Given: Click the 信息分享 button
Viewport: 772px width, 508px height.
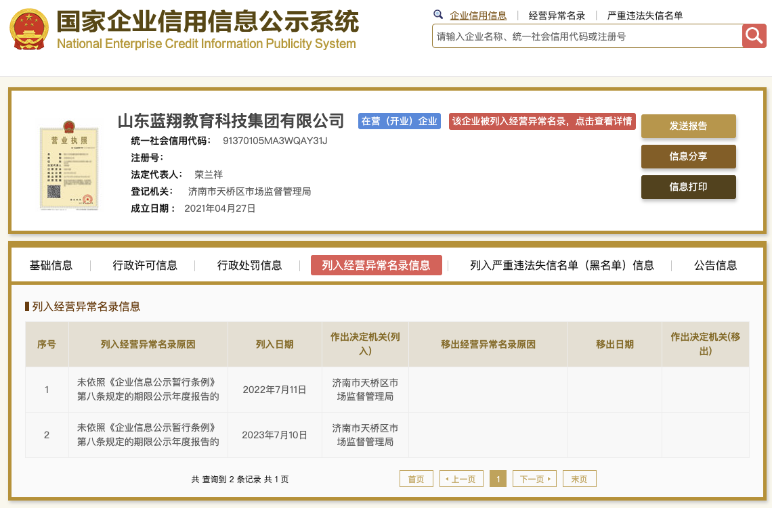Looking at the screenshot, I should click(x=688, y=156).
